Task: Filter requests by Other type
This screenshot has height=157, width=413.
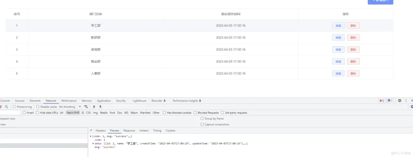Action: tap(156, 112)
